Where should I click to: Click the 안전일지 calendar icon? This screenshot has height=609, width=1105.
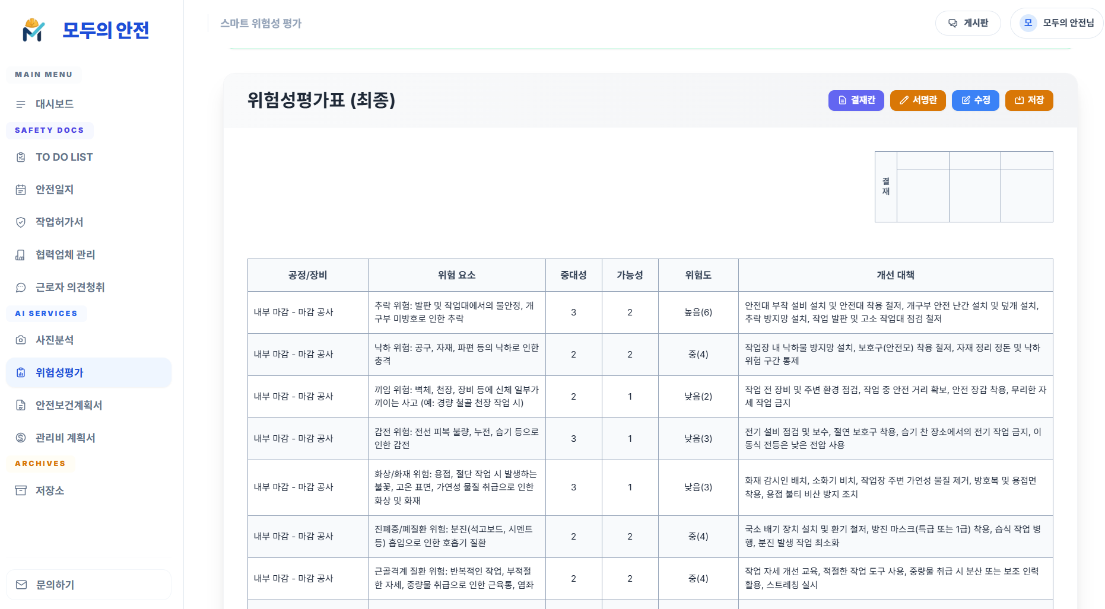[21, 190]
